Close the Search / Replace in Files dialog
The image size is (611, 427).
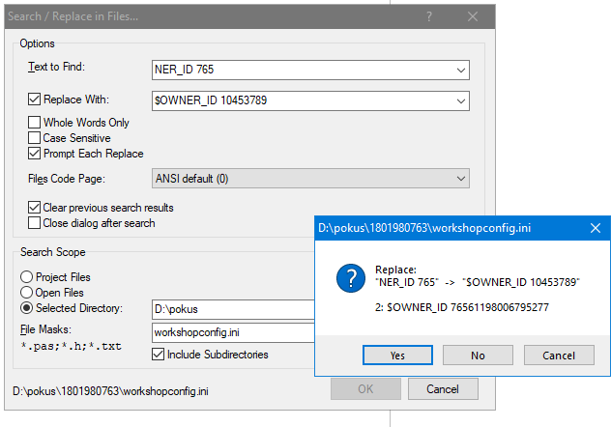click(x=471, y=17)
